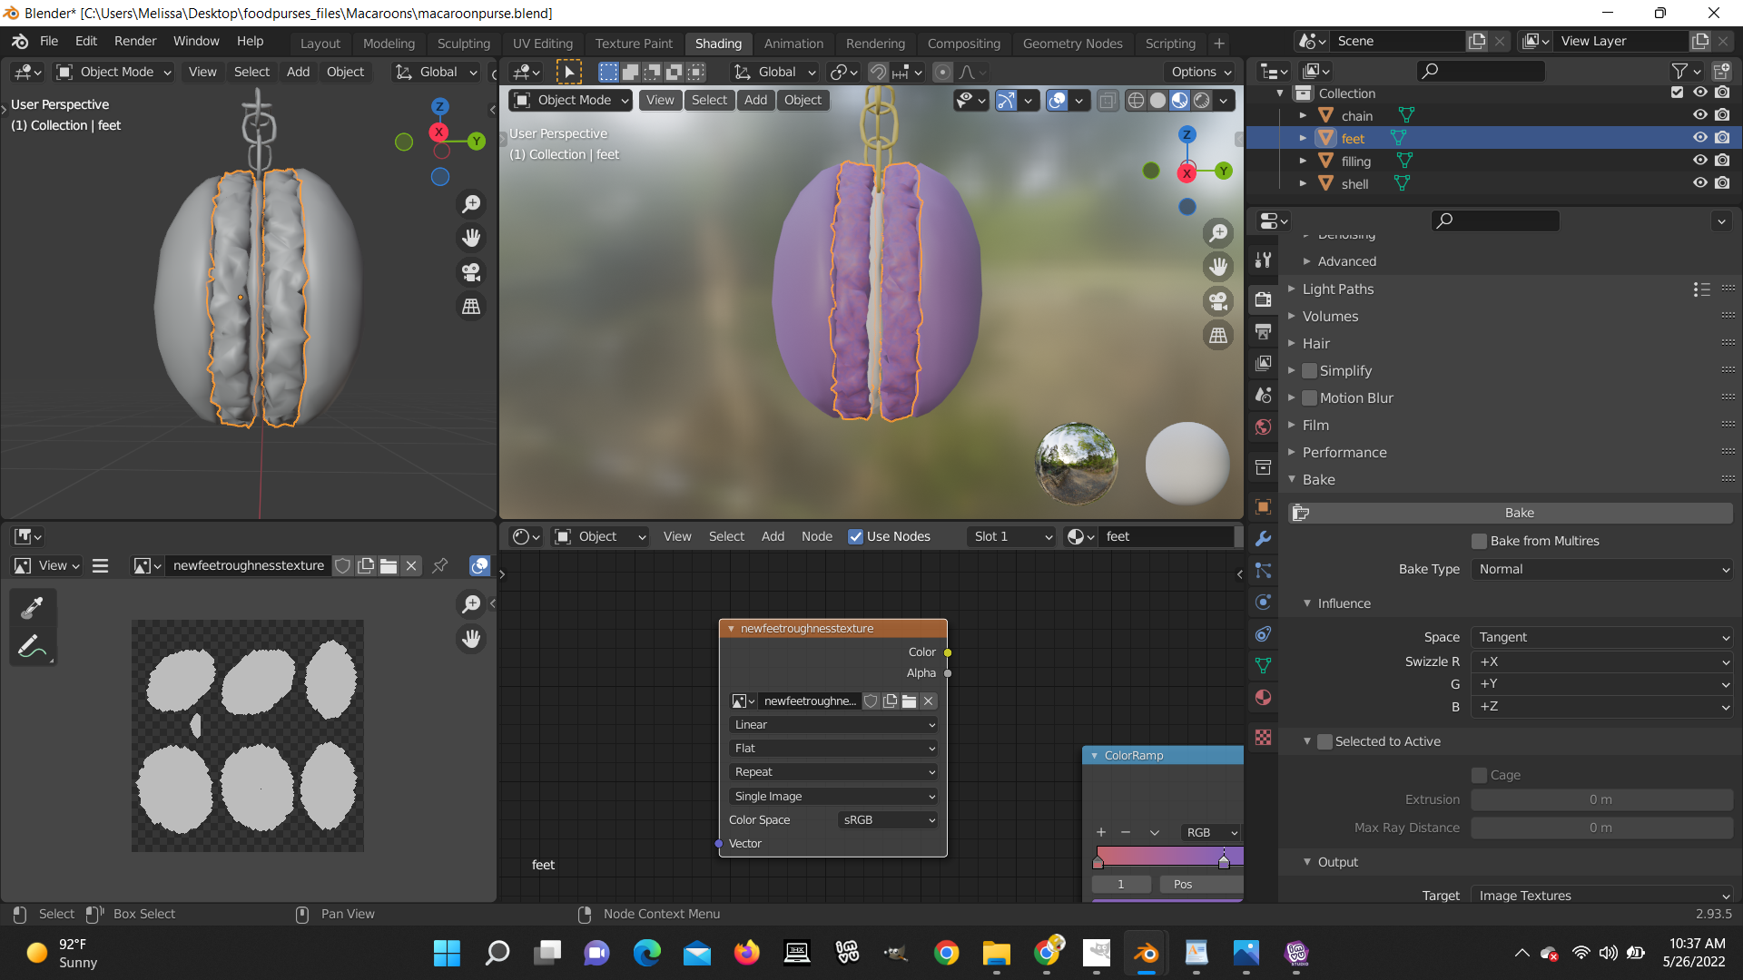Open image file from node folder icon
This screenshot has width=1743, height=980.
pos(909,701)
